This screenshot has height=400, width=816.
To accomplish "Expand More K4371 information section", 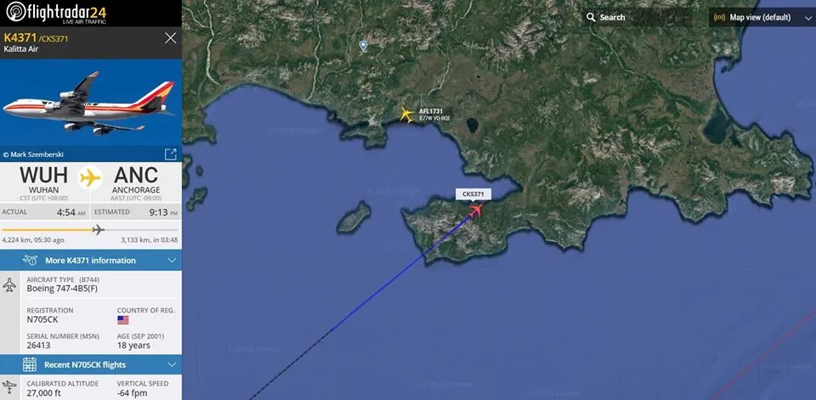I will (x=91, y=260).
